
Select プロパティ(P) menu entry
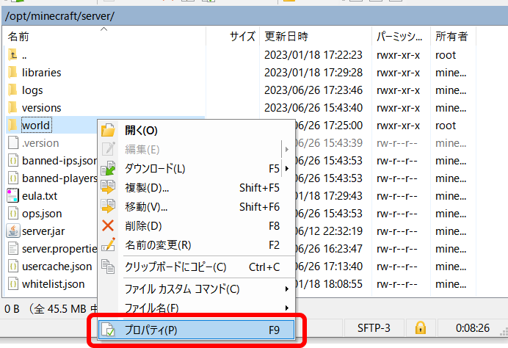pos(196,330)
